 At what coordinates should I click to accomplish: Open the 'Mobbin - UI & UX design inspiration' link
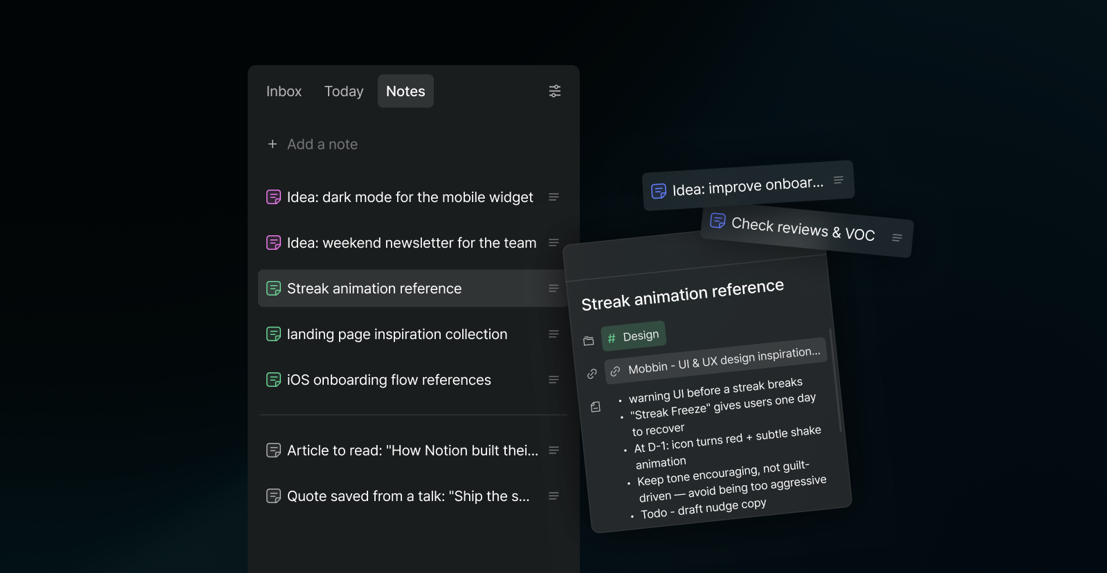point(715,361)
